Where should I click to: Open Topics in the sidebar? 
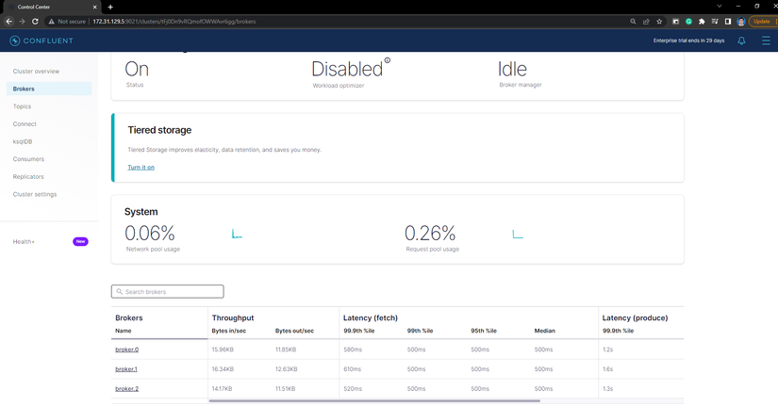pyautogui.click(x=22, y=106)
